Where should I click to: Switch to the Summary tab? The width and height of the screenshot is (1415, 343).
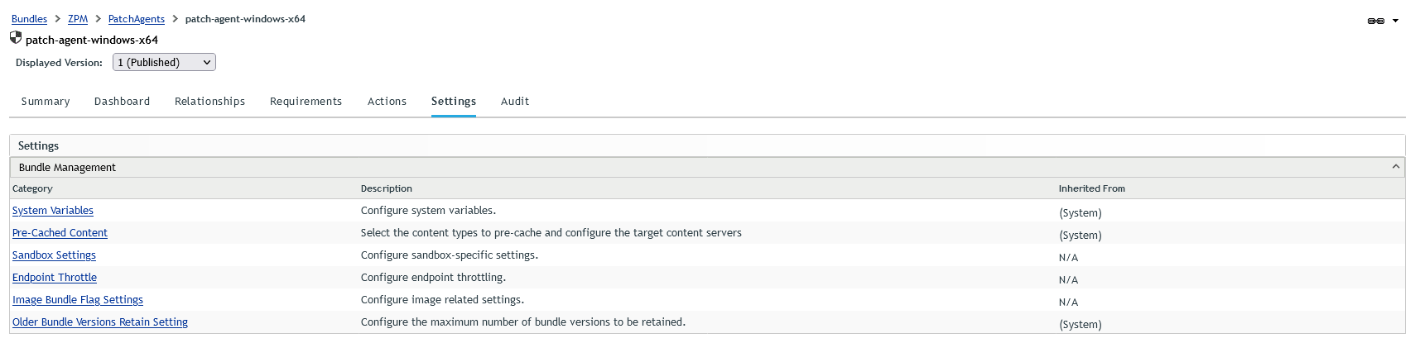click(46, 102)
